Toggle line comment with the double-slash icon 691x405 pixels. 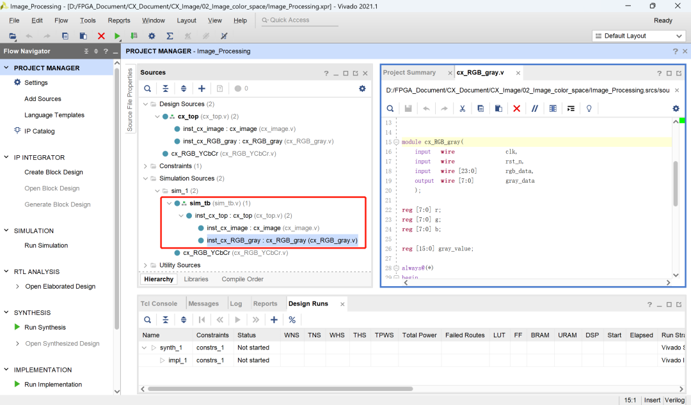tap(534, 109)
